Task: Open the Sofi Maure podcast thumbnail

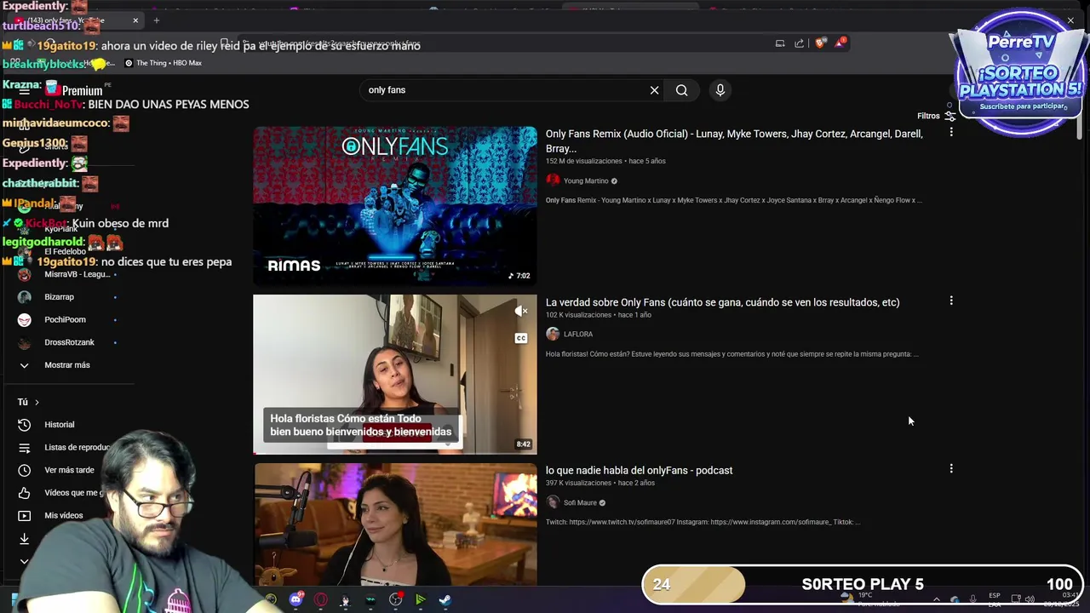Action: point(395,524)
